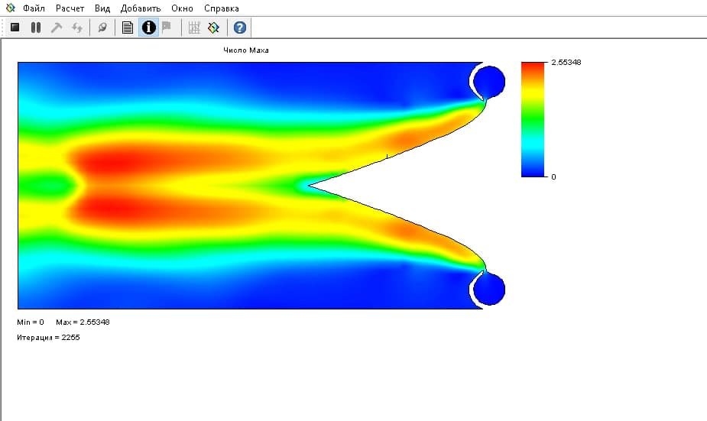Open the Справка menu

pyautogui.click(x=221, y=8)
